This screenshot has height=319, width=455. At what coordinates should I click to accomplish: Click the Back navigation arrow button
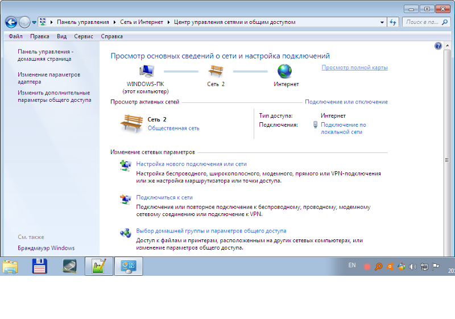(11, 22)
